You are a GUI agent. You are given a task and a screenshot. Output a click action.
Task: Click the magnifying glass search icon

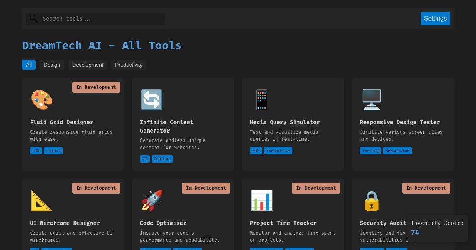pyautogui.click(x=34, y=19)
